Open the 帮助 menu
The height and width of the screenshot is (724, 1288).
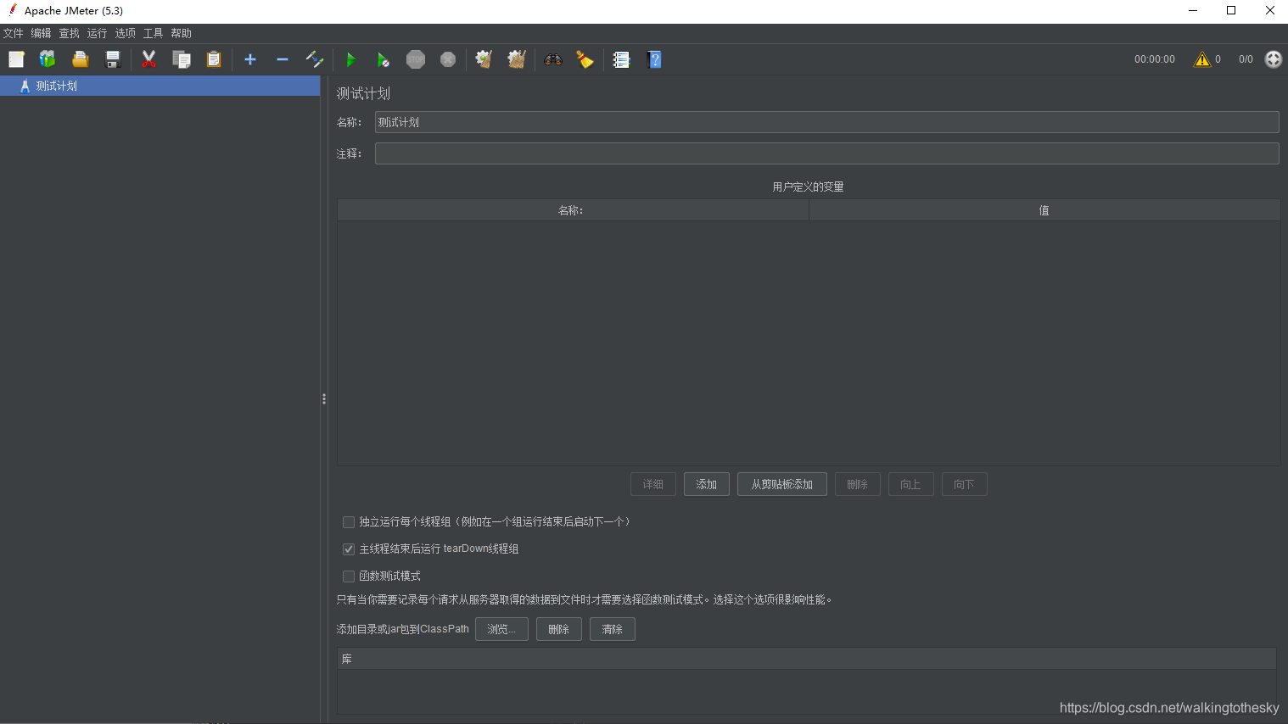(x=182, y=34)
